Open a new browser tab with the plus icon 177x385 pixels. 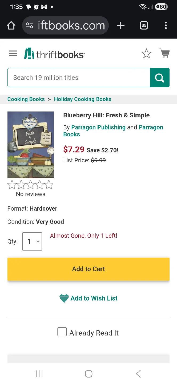coord(121,25)
